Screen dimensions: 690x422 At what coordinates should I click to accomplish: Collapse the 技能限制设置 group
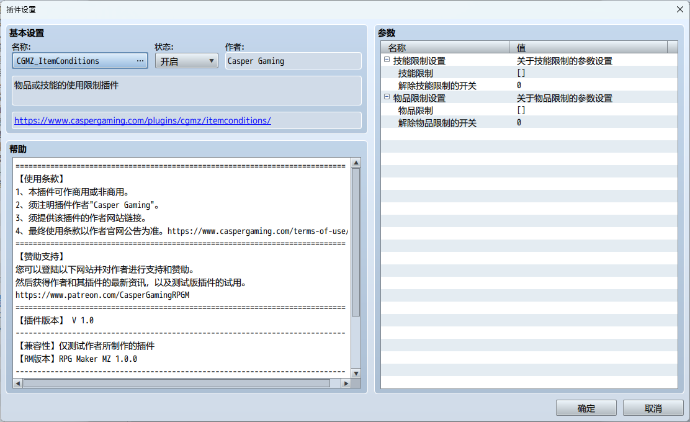[x=387, y=60]
